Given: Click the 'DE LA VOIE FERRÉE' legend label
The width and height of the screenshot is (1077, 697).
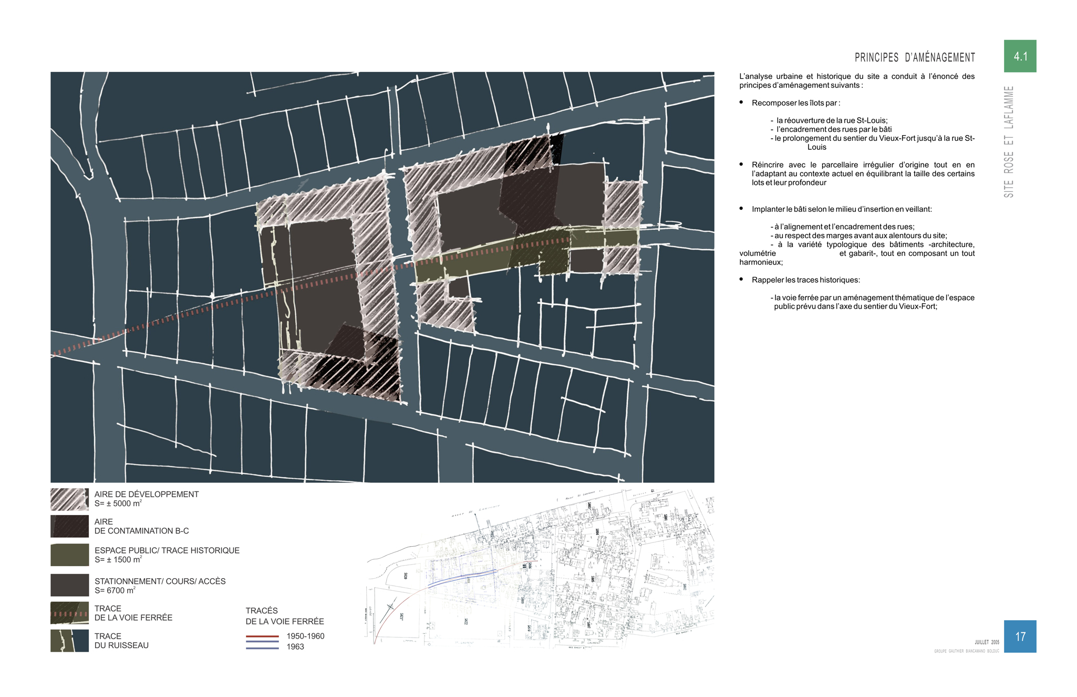Looking at the screenshot, I should coord(133,618).
